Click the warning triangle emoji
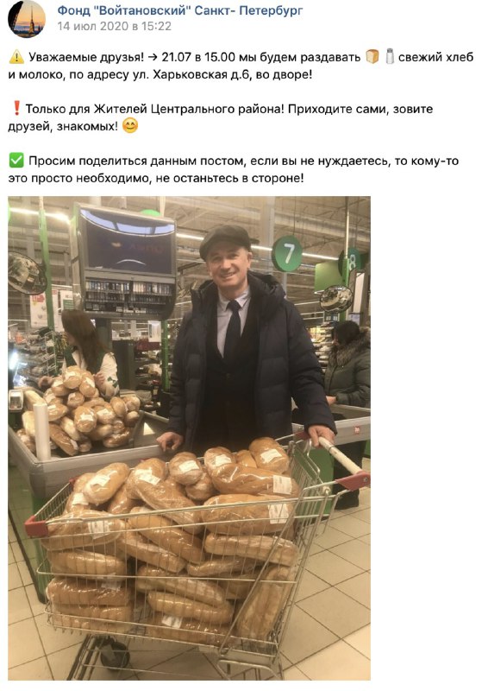This screenshot has height=691, width=482. 16,57
